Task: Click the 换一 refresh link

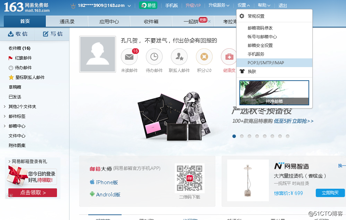Action: pos(342,165)
